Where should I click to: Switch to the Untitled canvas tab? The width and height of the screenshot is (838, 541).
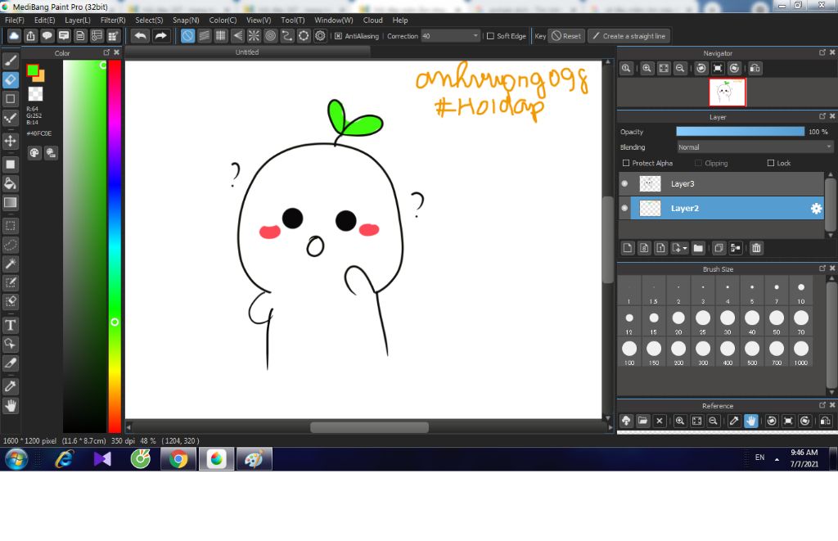[x=247, y=52]
